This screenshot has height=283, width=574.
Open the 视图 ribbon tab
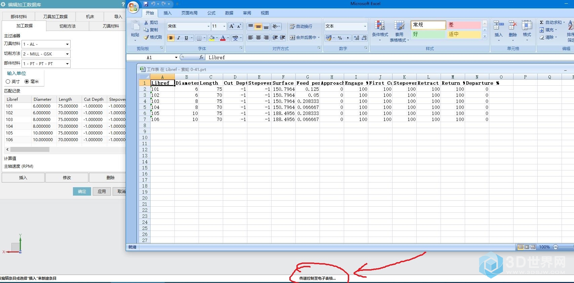pos(265,13)
